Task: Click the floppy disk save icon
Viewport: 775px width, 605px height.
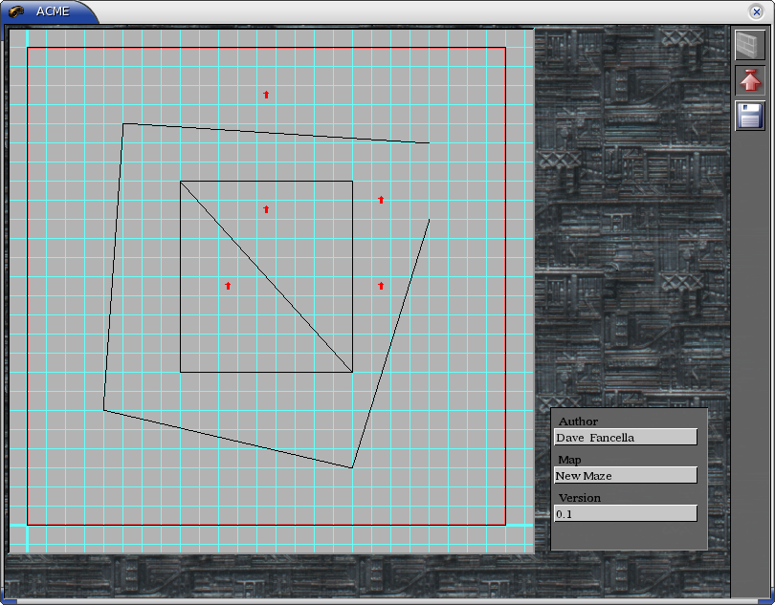Action: [750, 116]
